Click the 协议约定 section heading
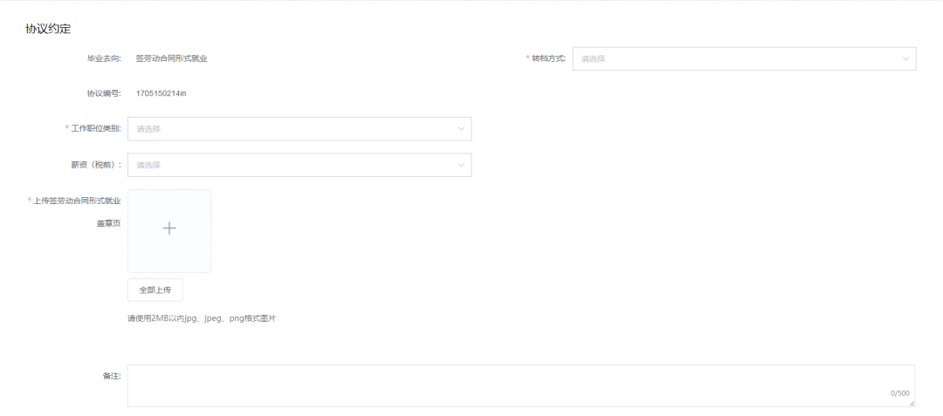This screenshot has width=943, height=416. point(48,29)
